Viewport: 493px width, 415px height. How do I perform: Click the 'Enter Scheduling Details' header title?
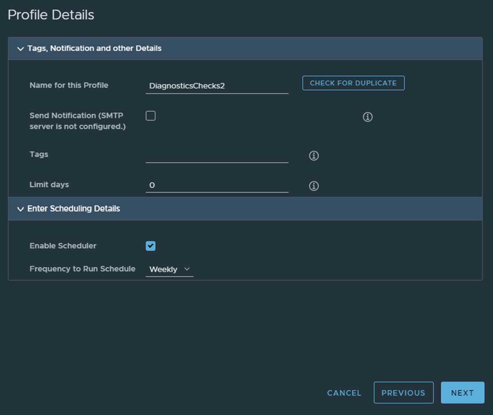pyautogui.click(x=74, y=209)
